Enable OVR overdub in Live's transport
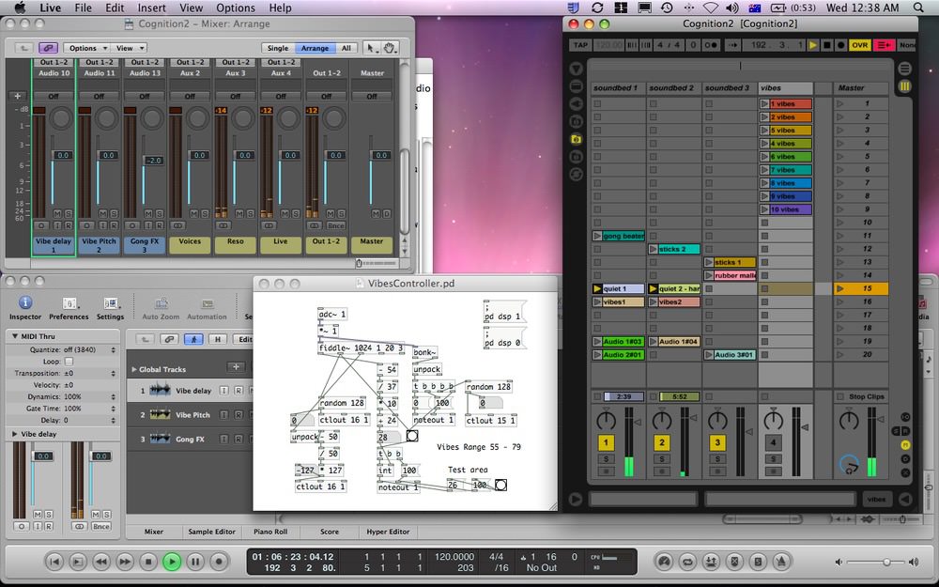This screenshot has height=587, width=939. click(x=860, y=44)
